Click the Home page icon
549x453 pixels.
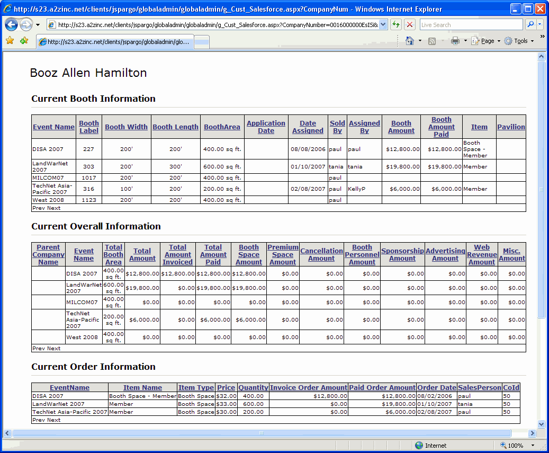tap(410, 41)
